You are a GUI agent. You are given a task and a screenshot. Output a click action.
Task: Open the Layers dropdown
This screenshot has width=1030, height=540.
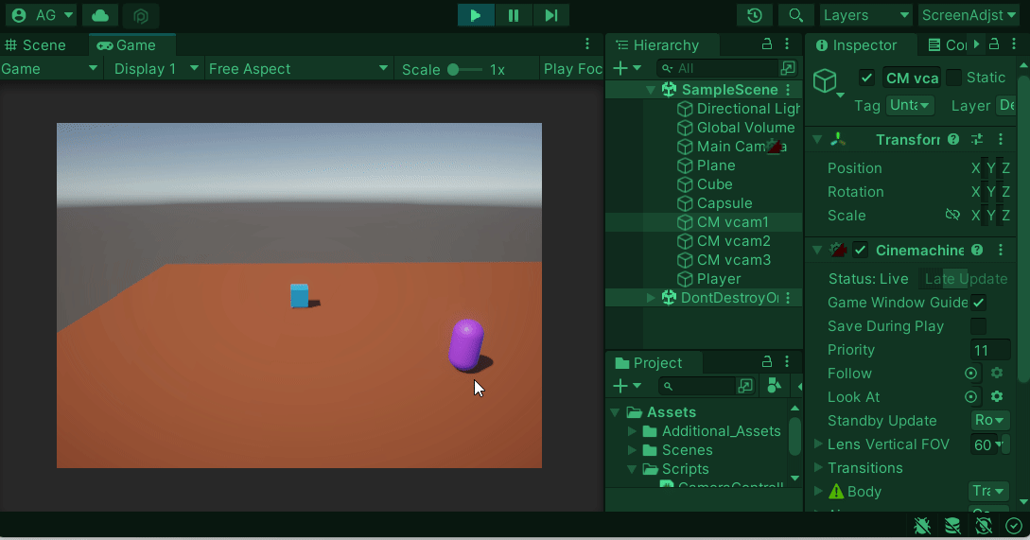tap(865, 15)
